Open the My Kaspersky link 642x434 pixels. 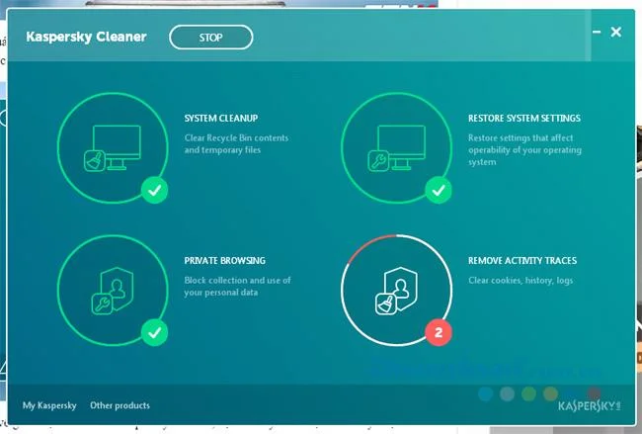coord(49,405)
